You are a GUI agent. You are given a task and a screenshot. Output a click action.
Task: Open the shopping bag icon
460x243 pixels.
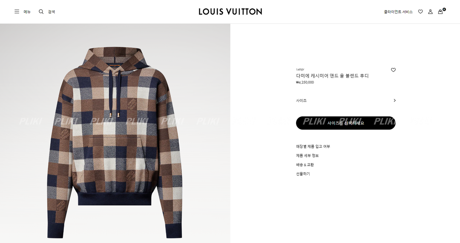pos(440,12)
